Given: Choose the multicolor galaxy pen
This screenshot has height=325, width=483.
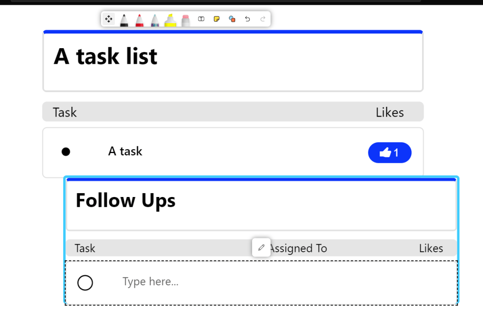Looking at the screenshot, I should [155, 20].
